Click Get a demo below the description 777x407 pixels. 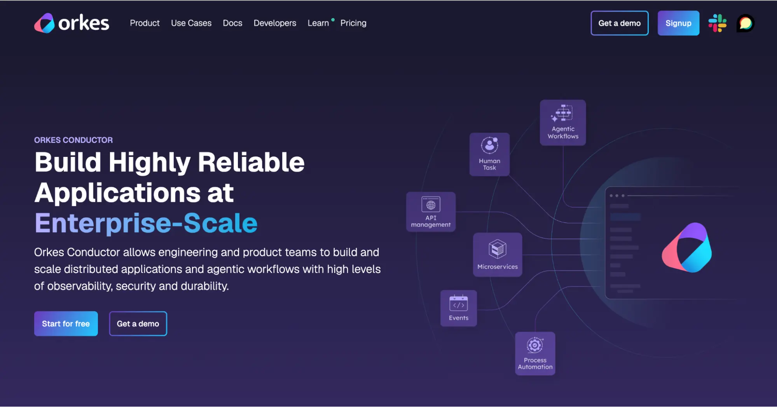point(138,324)
